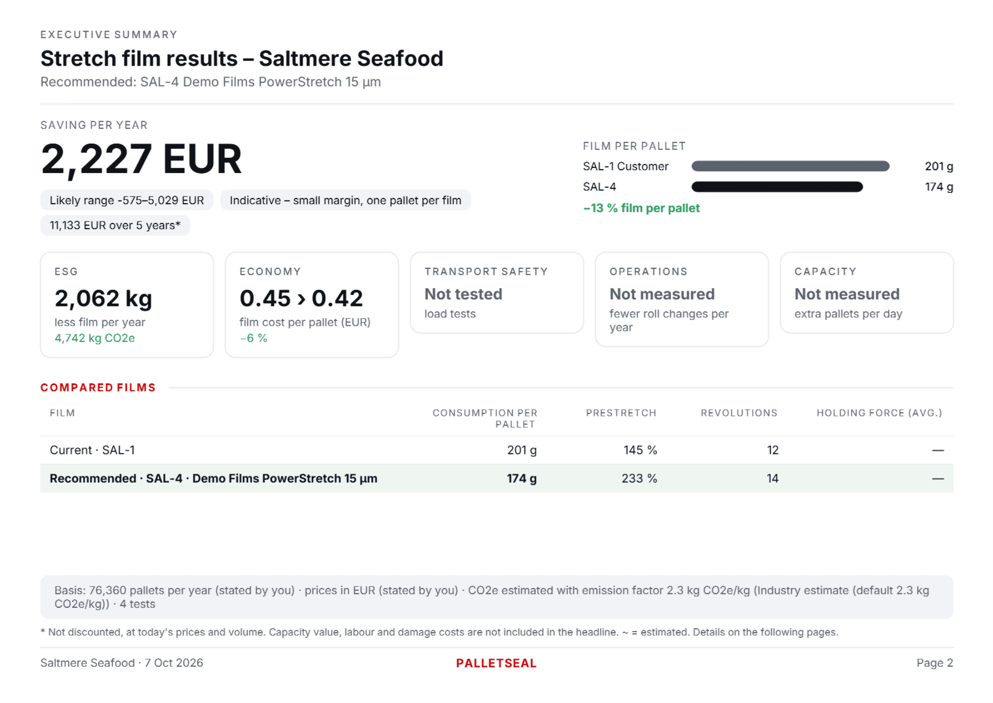This screenshot has width=993, height=703.
Task: Click the Basis assumptions note box
Action: (496, 597)
